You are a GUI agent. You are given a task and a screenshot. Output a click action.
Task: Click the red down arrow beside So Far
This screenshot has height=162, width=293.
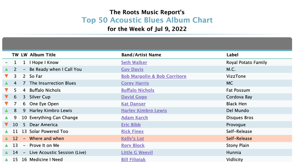tap(6, 76)
